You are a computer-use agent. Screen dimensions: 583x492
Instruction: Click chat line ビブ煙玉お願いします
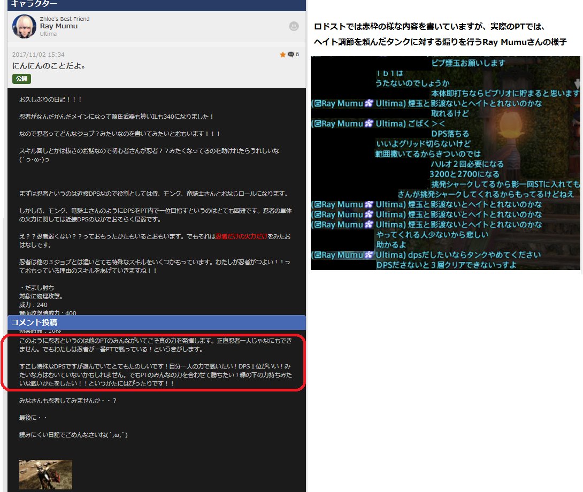tap(468, 63)
